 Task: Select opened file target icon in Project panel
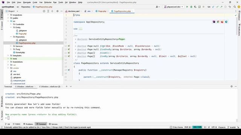(44, 11)
